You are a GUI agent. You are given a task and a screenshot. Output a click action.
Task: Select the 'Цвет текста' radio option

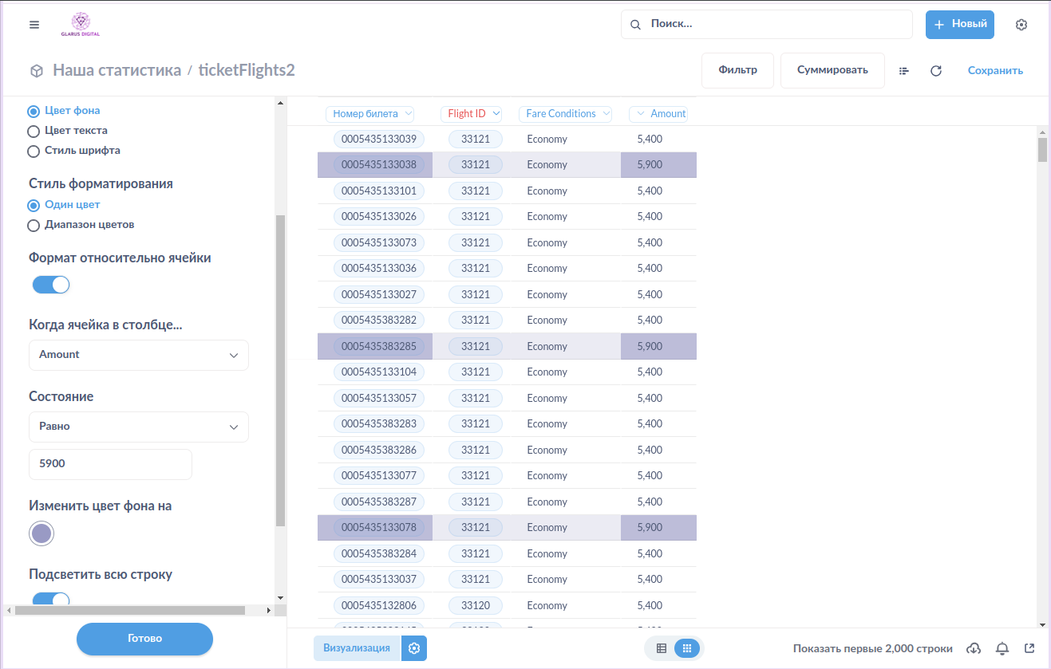coord(34,131)
